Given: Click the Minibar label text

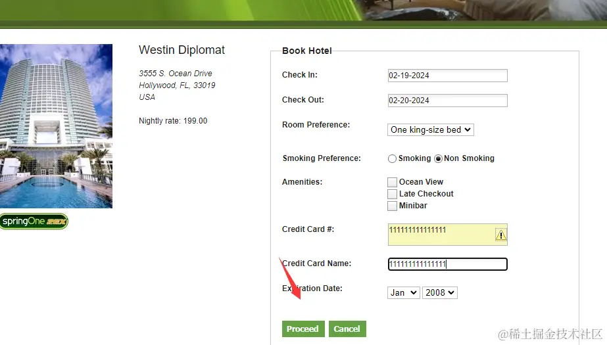Looking at the screenshot, I should 413,206.
